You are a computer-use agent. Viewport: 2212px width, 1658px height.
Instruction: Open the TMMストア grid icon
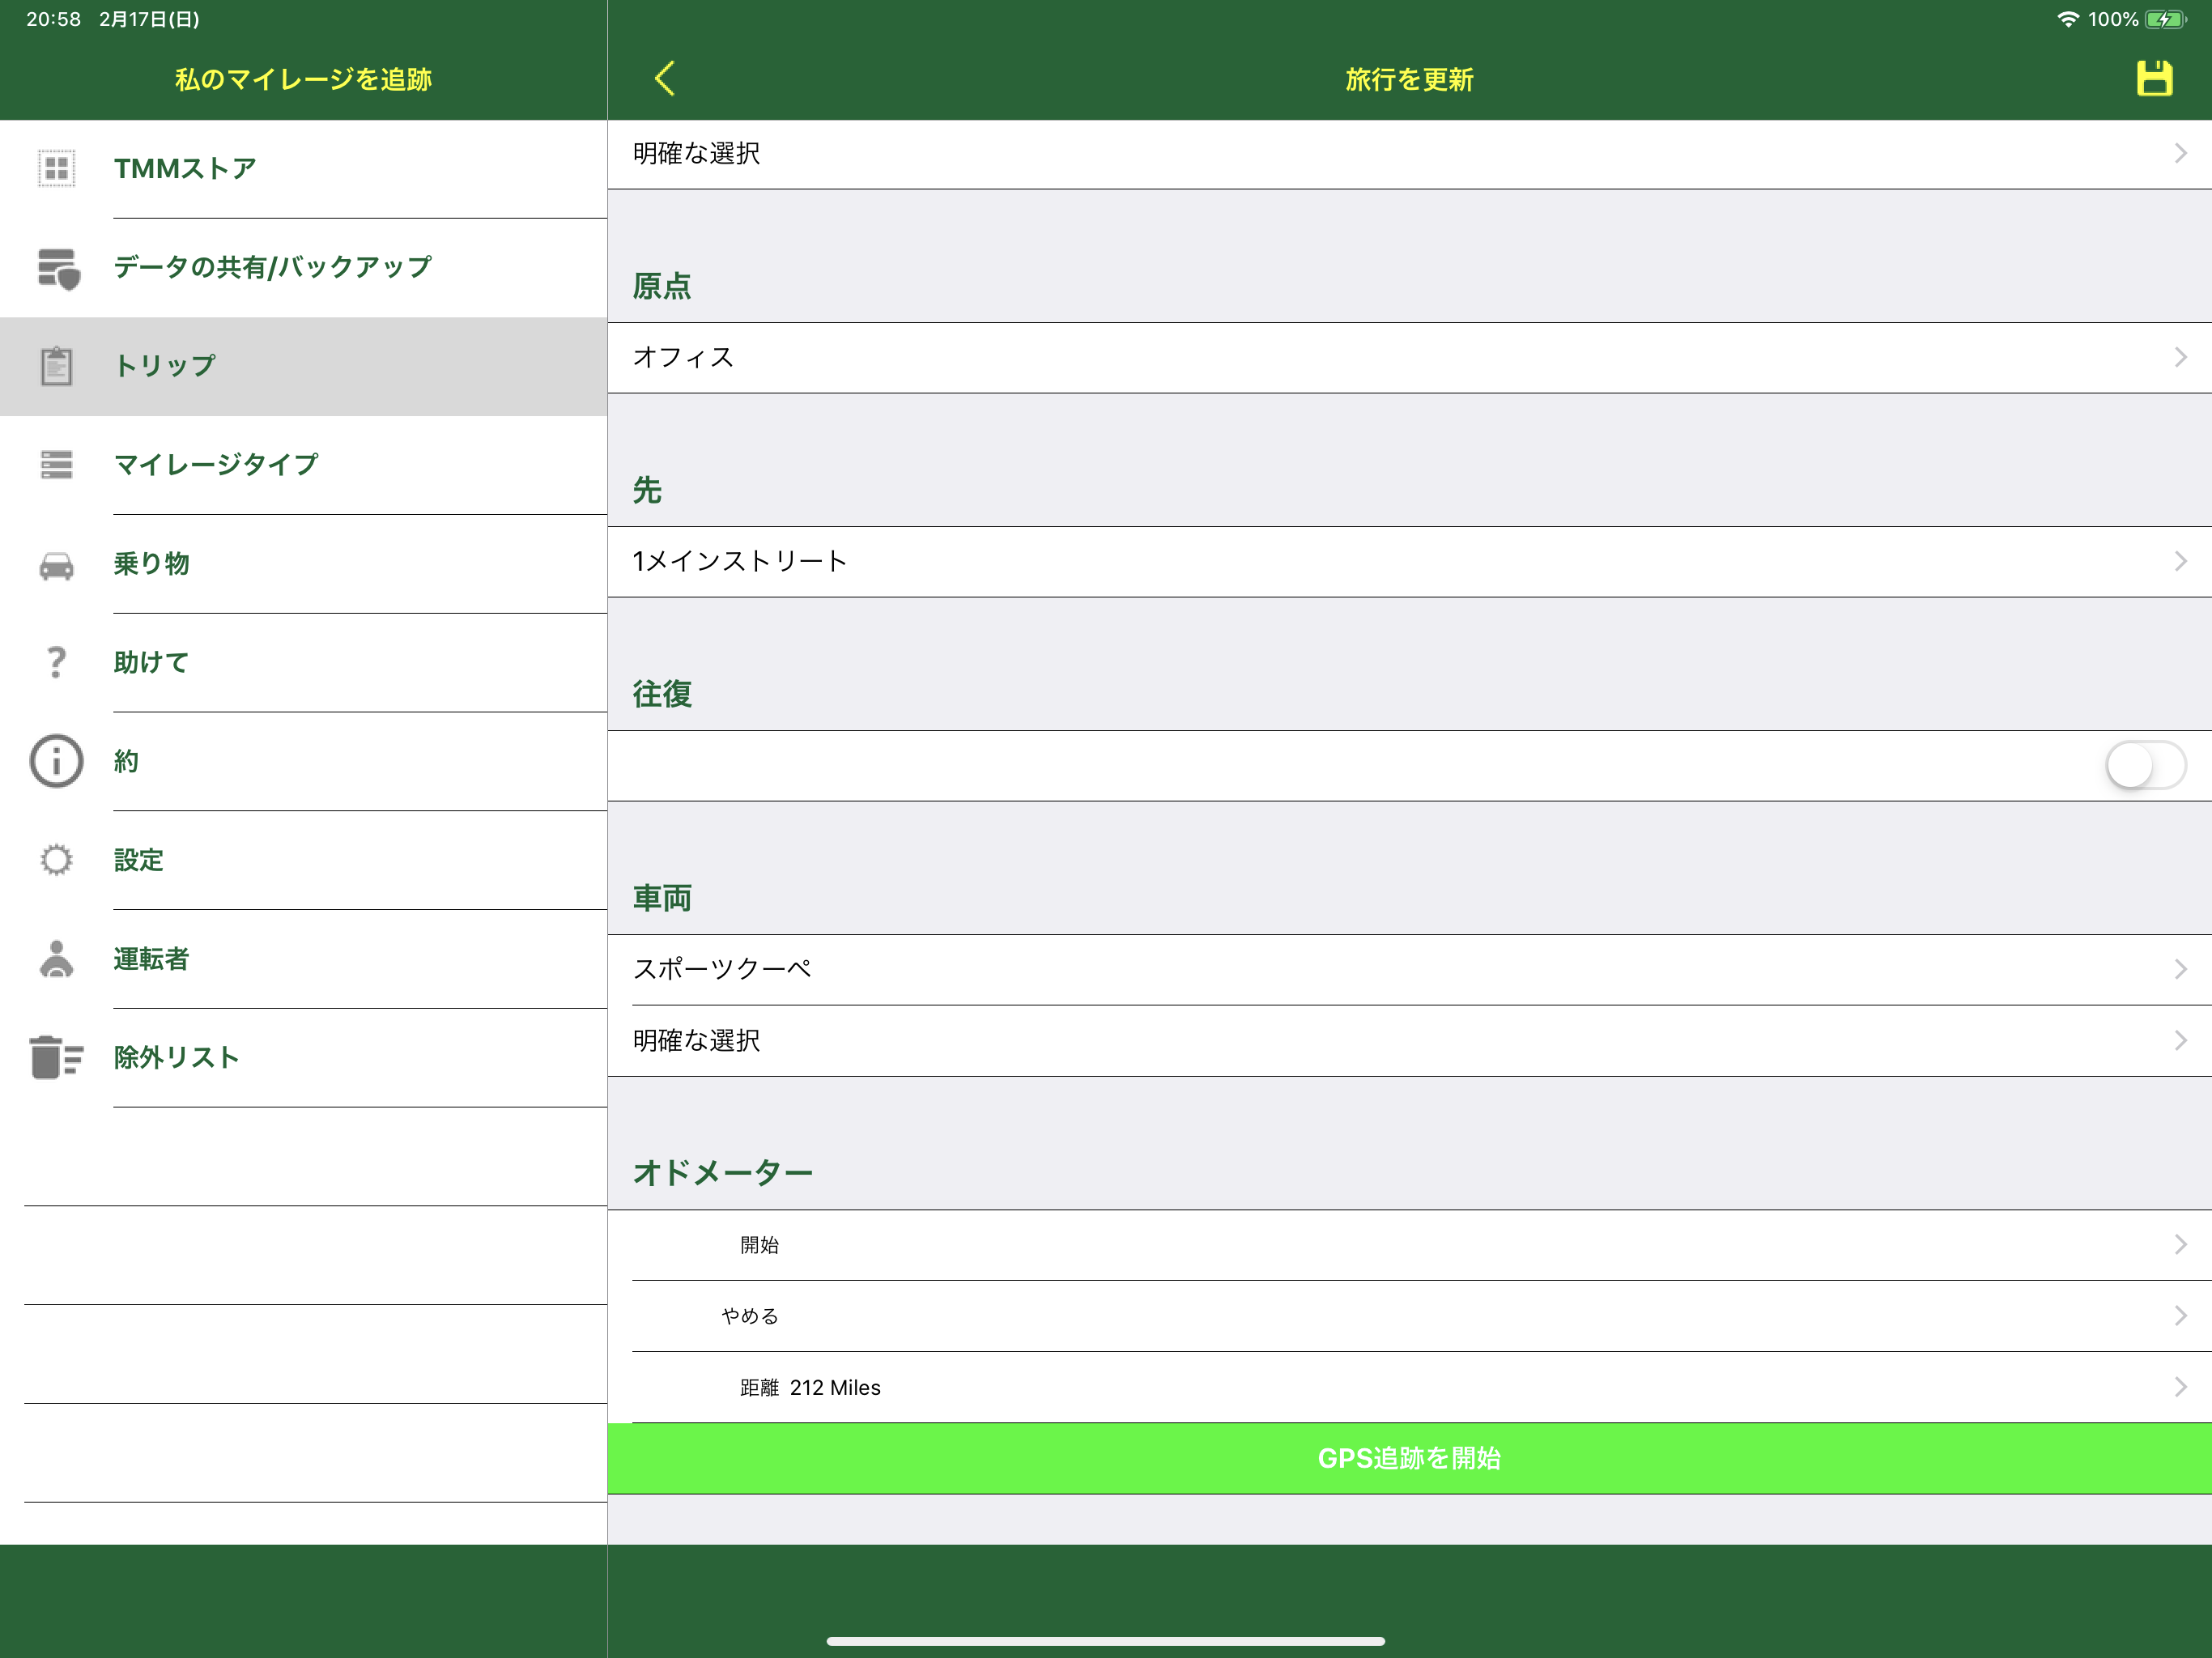(x=57, y=168)
